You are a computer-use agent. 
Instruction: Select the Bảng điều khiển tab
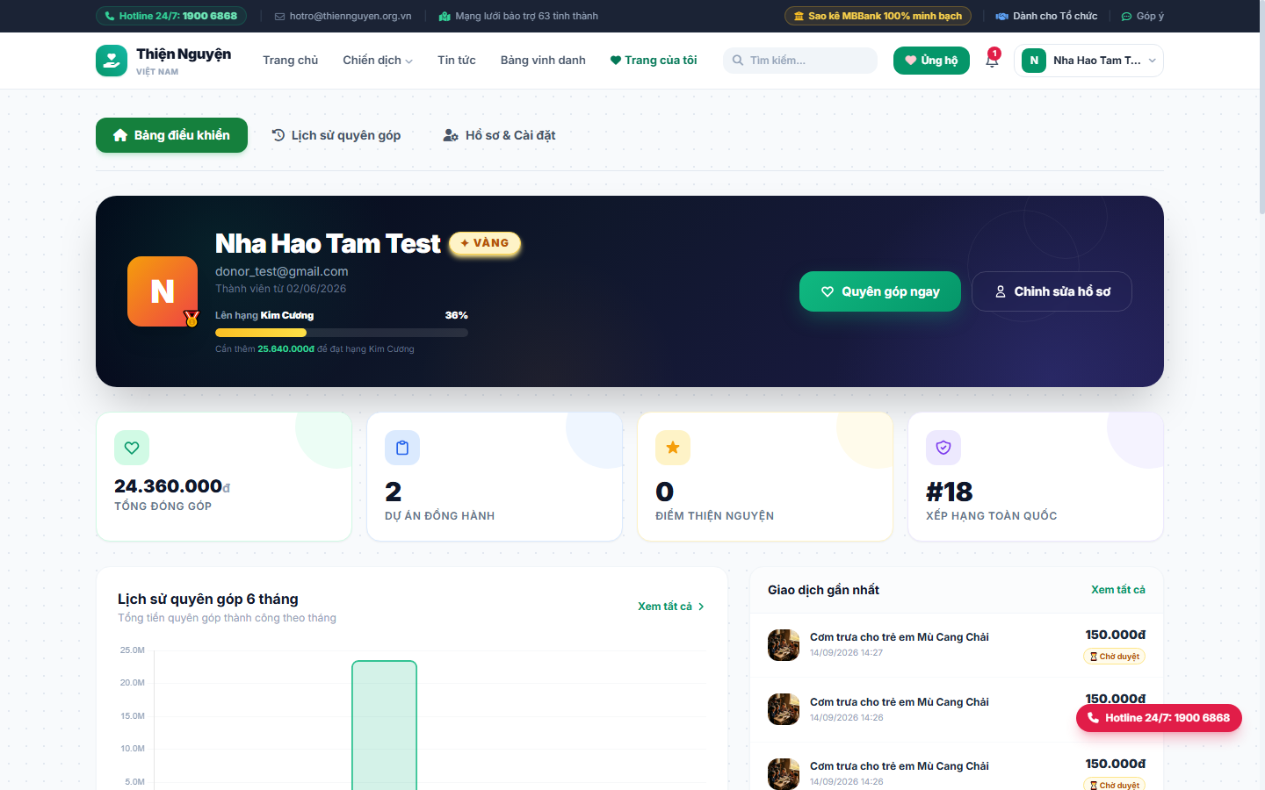171,135
